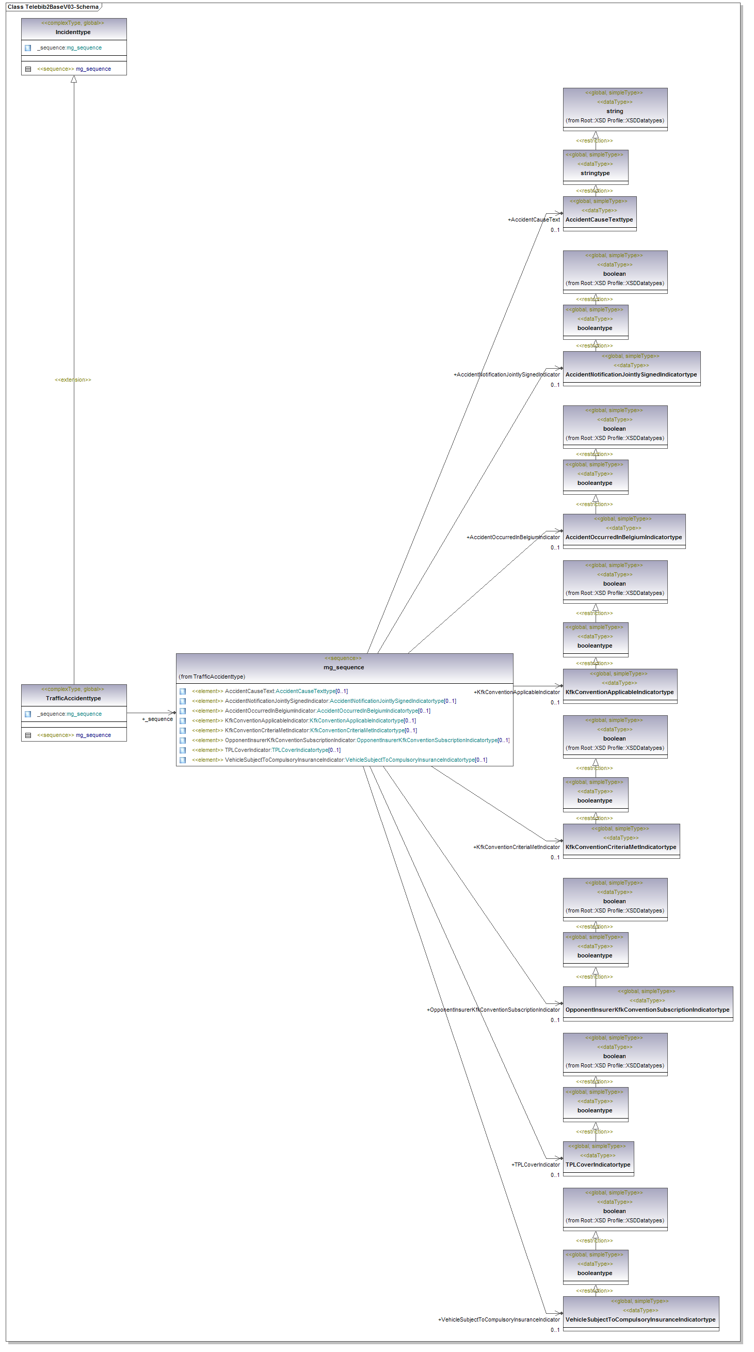Select the mg_sequence class header

(344, 667)
